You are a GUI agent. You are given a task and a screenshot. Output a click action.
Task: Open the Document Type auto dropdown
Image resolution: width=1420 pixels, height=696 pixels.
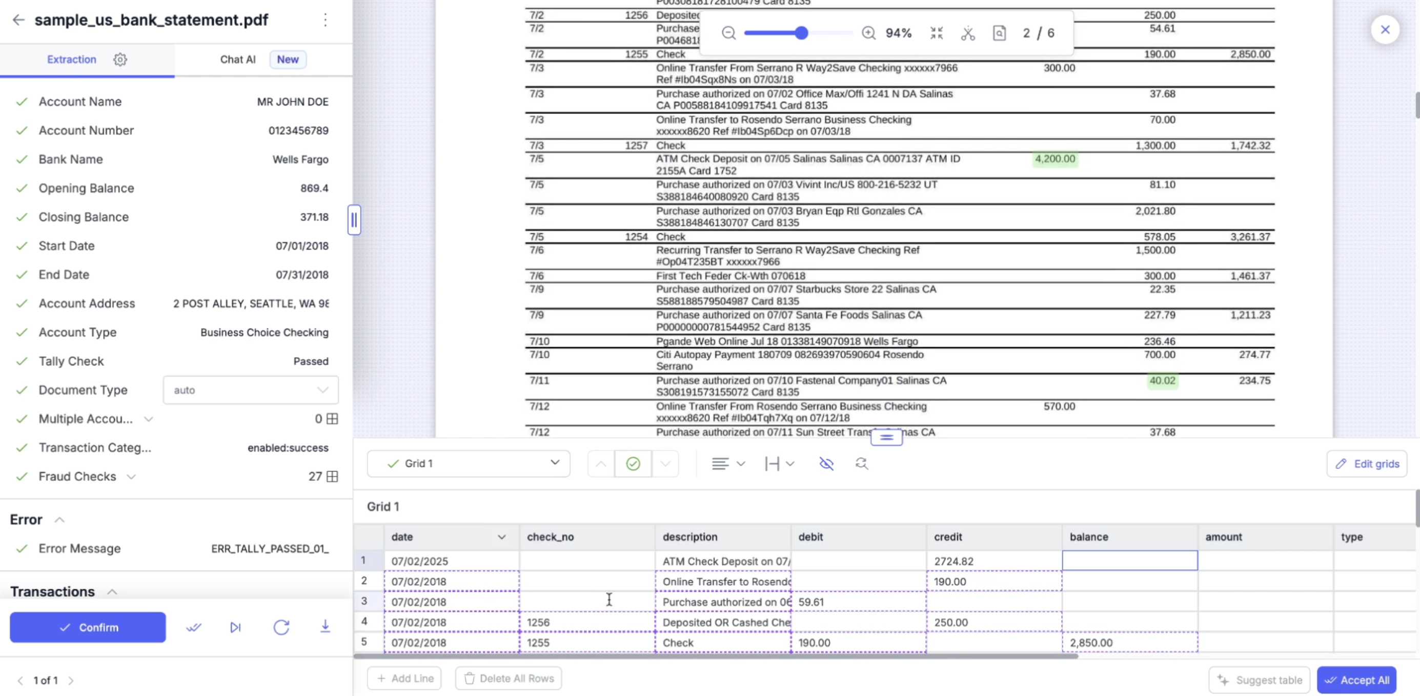pos(250,390)
